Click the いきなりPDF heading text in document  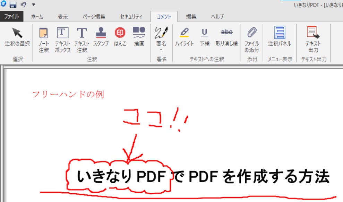tap(121, 177)
